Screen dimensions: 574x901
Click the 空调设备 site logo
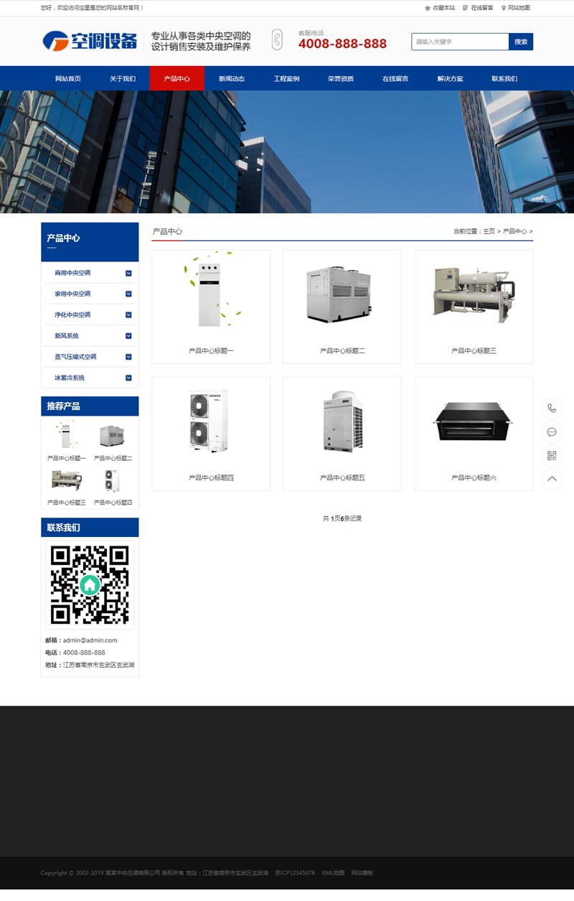[90, 41]
